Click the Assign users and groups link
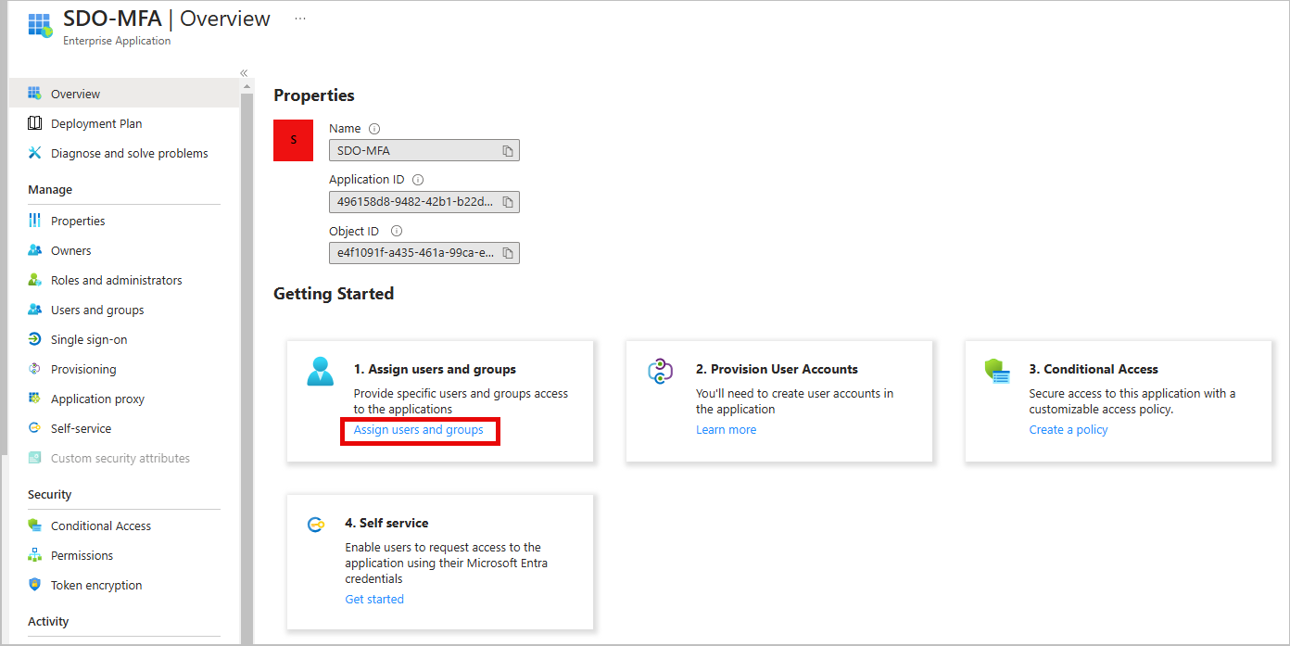 (419, 430)
